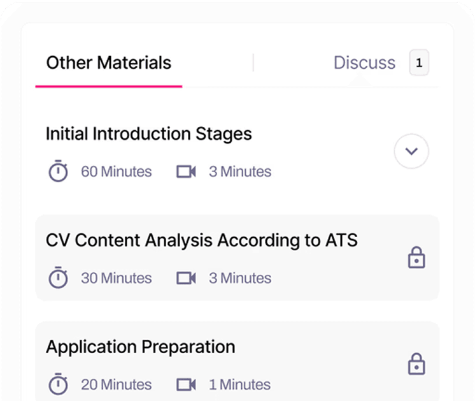Click lock icon on Application Preparation
The width and height of the screenshot is (475, 401).
[x=416, y=364]
